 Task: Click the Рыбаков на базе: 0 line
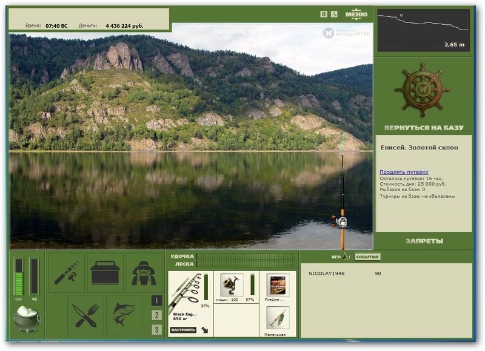pyautogui.click(x=403, y=189)
